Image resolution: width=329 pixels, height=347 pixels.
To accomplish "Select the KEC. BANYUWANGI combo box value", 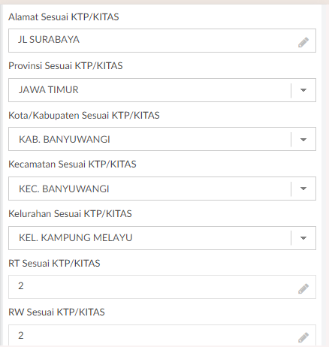I will (64, 189).
